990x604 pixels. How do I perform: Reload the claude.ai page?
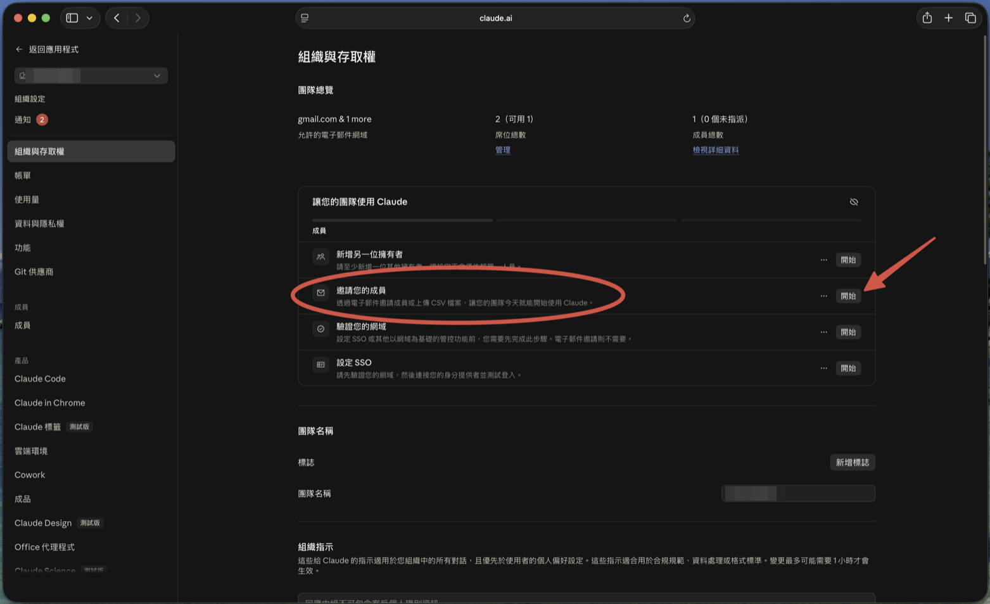(687, 18)
